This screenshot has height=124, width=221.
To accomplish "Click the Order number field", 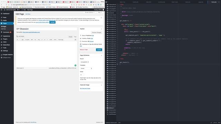I will (82, 75).
